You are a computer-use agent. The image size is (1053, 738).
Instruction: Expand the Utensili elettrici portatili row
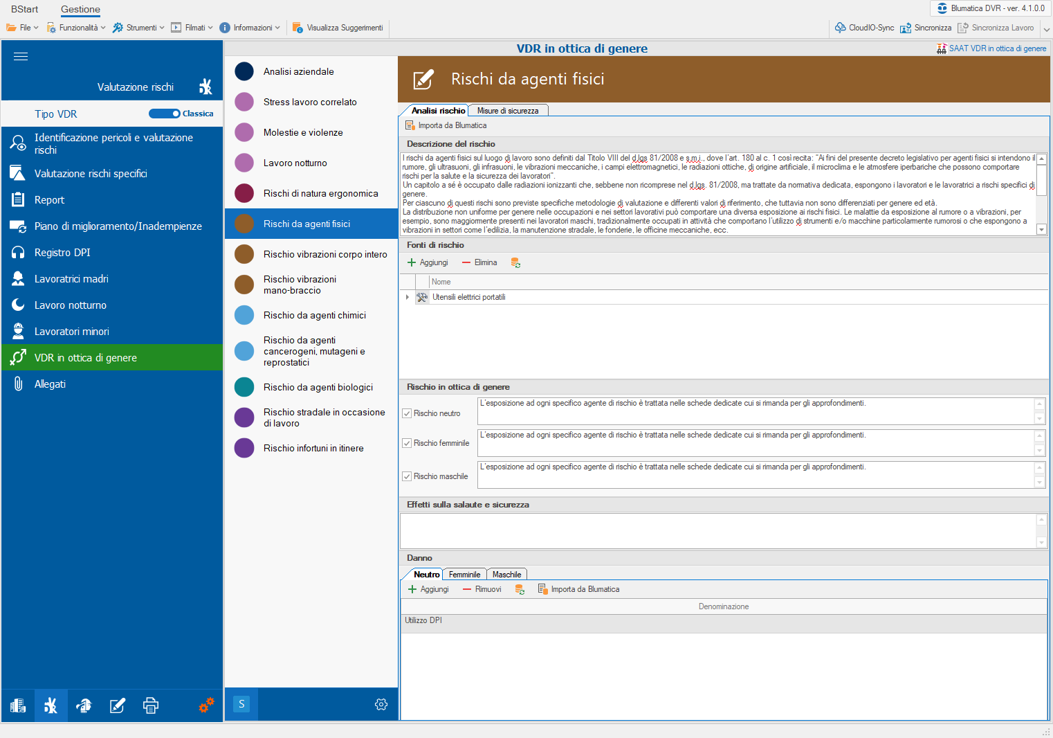[x=408, y=297]
